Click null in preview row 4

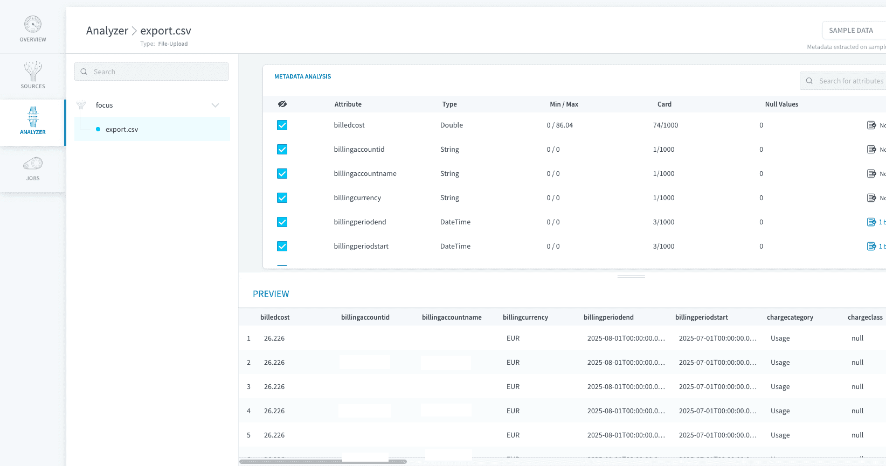point(857,411)
